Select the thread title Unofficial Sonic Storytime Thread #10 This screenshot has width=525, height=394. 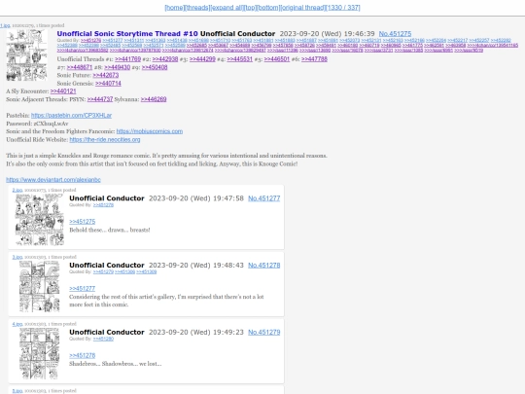(x=127, y=34)
